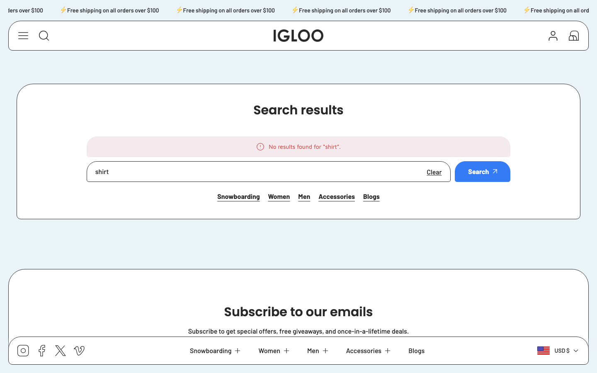Click the Search results heading
The image size is (597, 373).
point(298,110)
